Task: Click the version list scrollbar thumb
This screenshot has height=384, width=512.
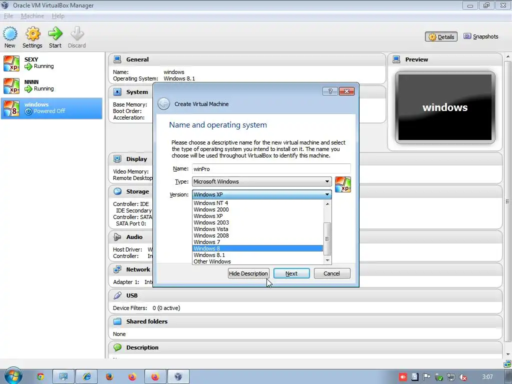Action: 327,238
